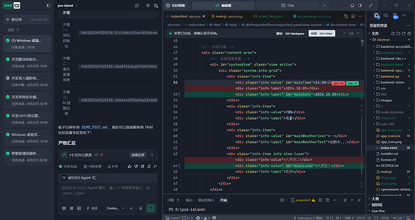Expand the 大纲 outline section
This screenshot has height=220, width=415.
point(375,198)
